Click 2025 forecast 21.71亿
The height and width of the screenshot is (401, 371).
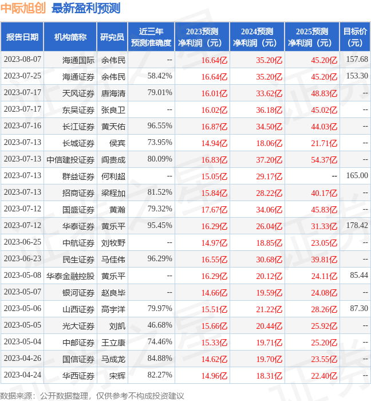324,143
